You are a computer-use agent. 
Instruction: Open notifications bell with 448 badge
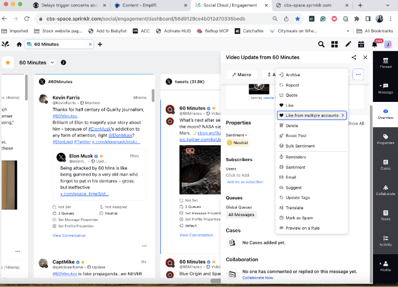pos(375,45)
